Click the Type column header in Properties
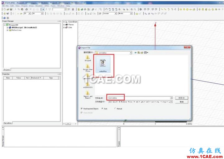Viewport: 224px width, 159px height. [x=51, y=78]
